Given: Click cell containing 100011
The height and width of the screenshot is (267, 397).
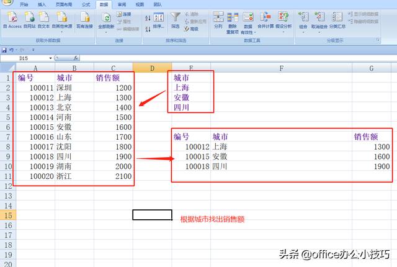Looking at the screenshot, I should click(x=35, y=88).
